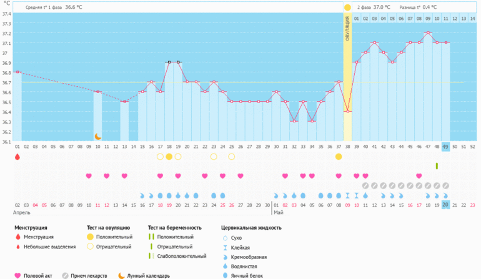Click the green pregnancy test mark on day 48
This screenshot has width=481, height=279.
coord(437,166)
